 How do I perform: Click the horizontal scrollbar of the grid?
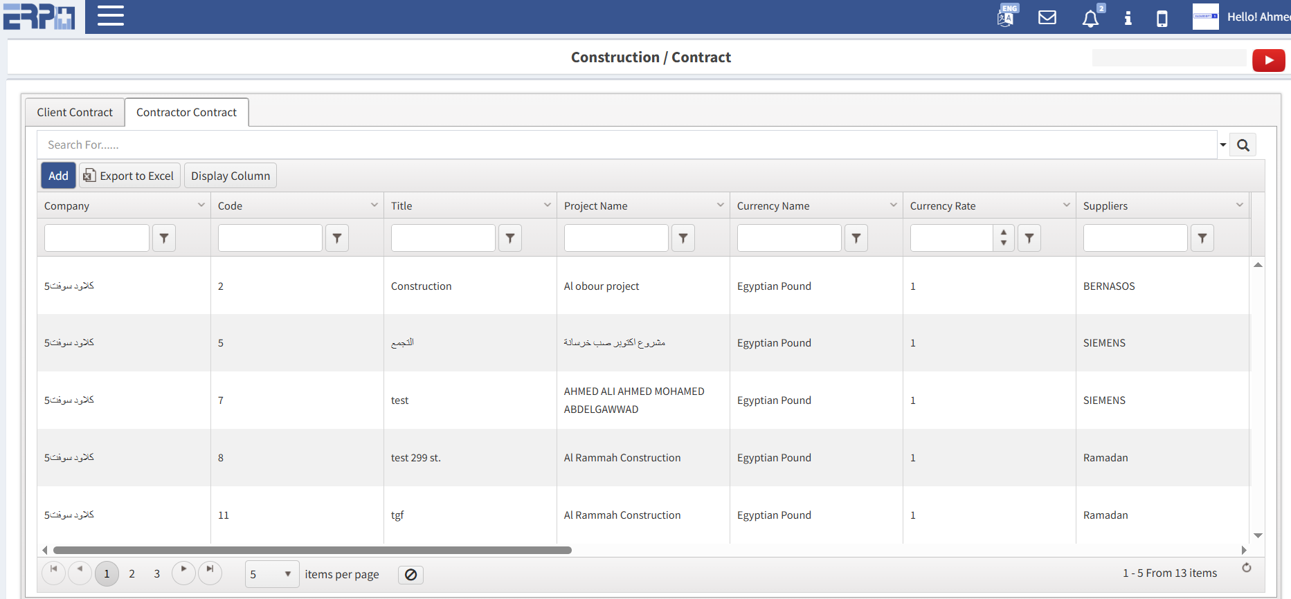point(312,551)
